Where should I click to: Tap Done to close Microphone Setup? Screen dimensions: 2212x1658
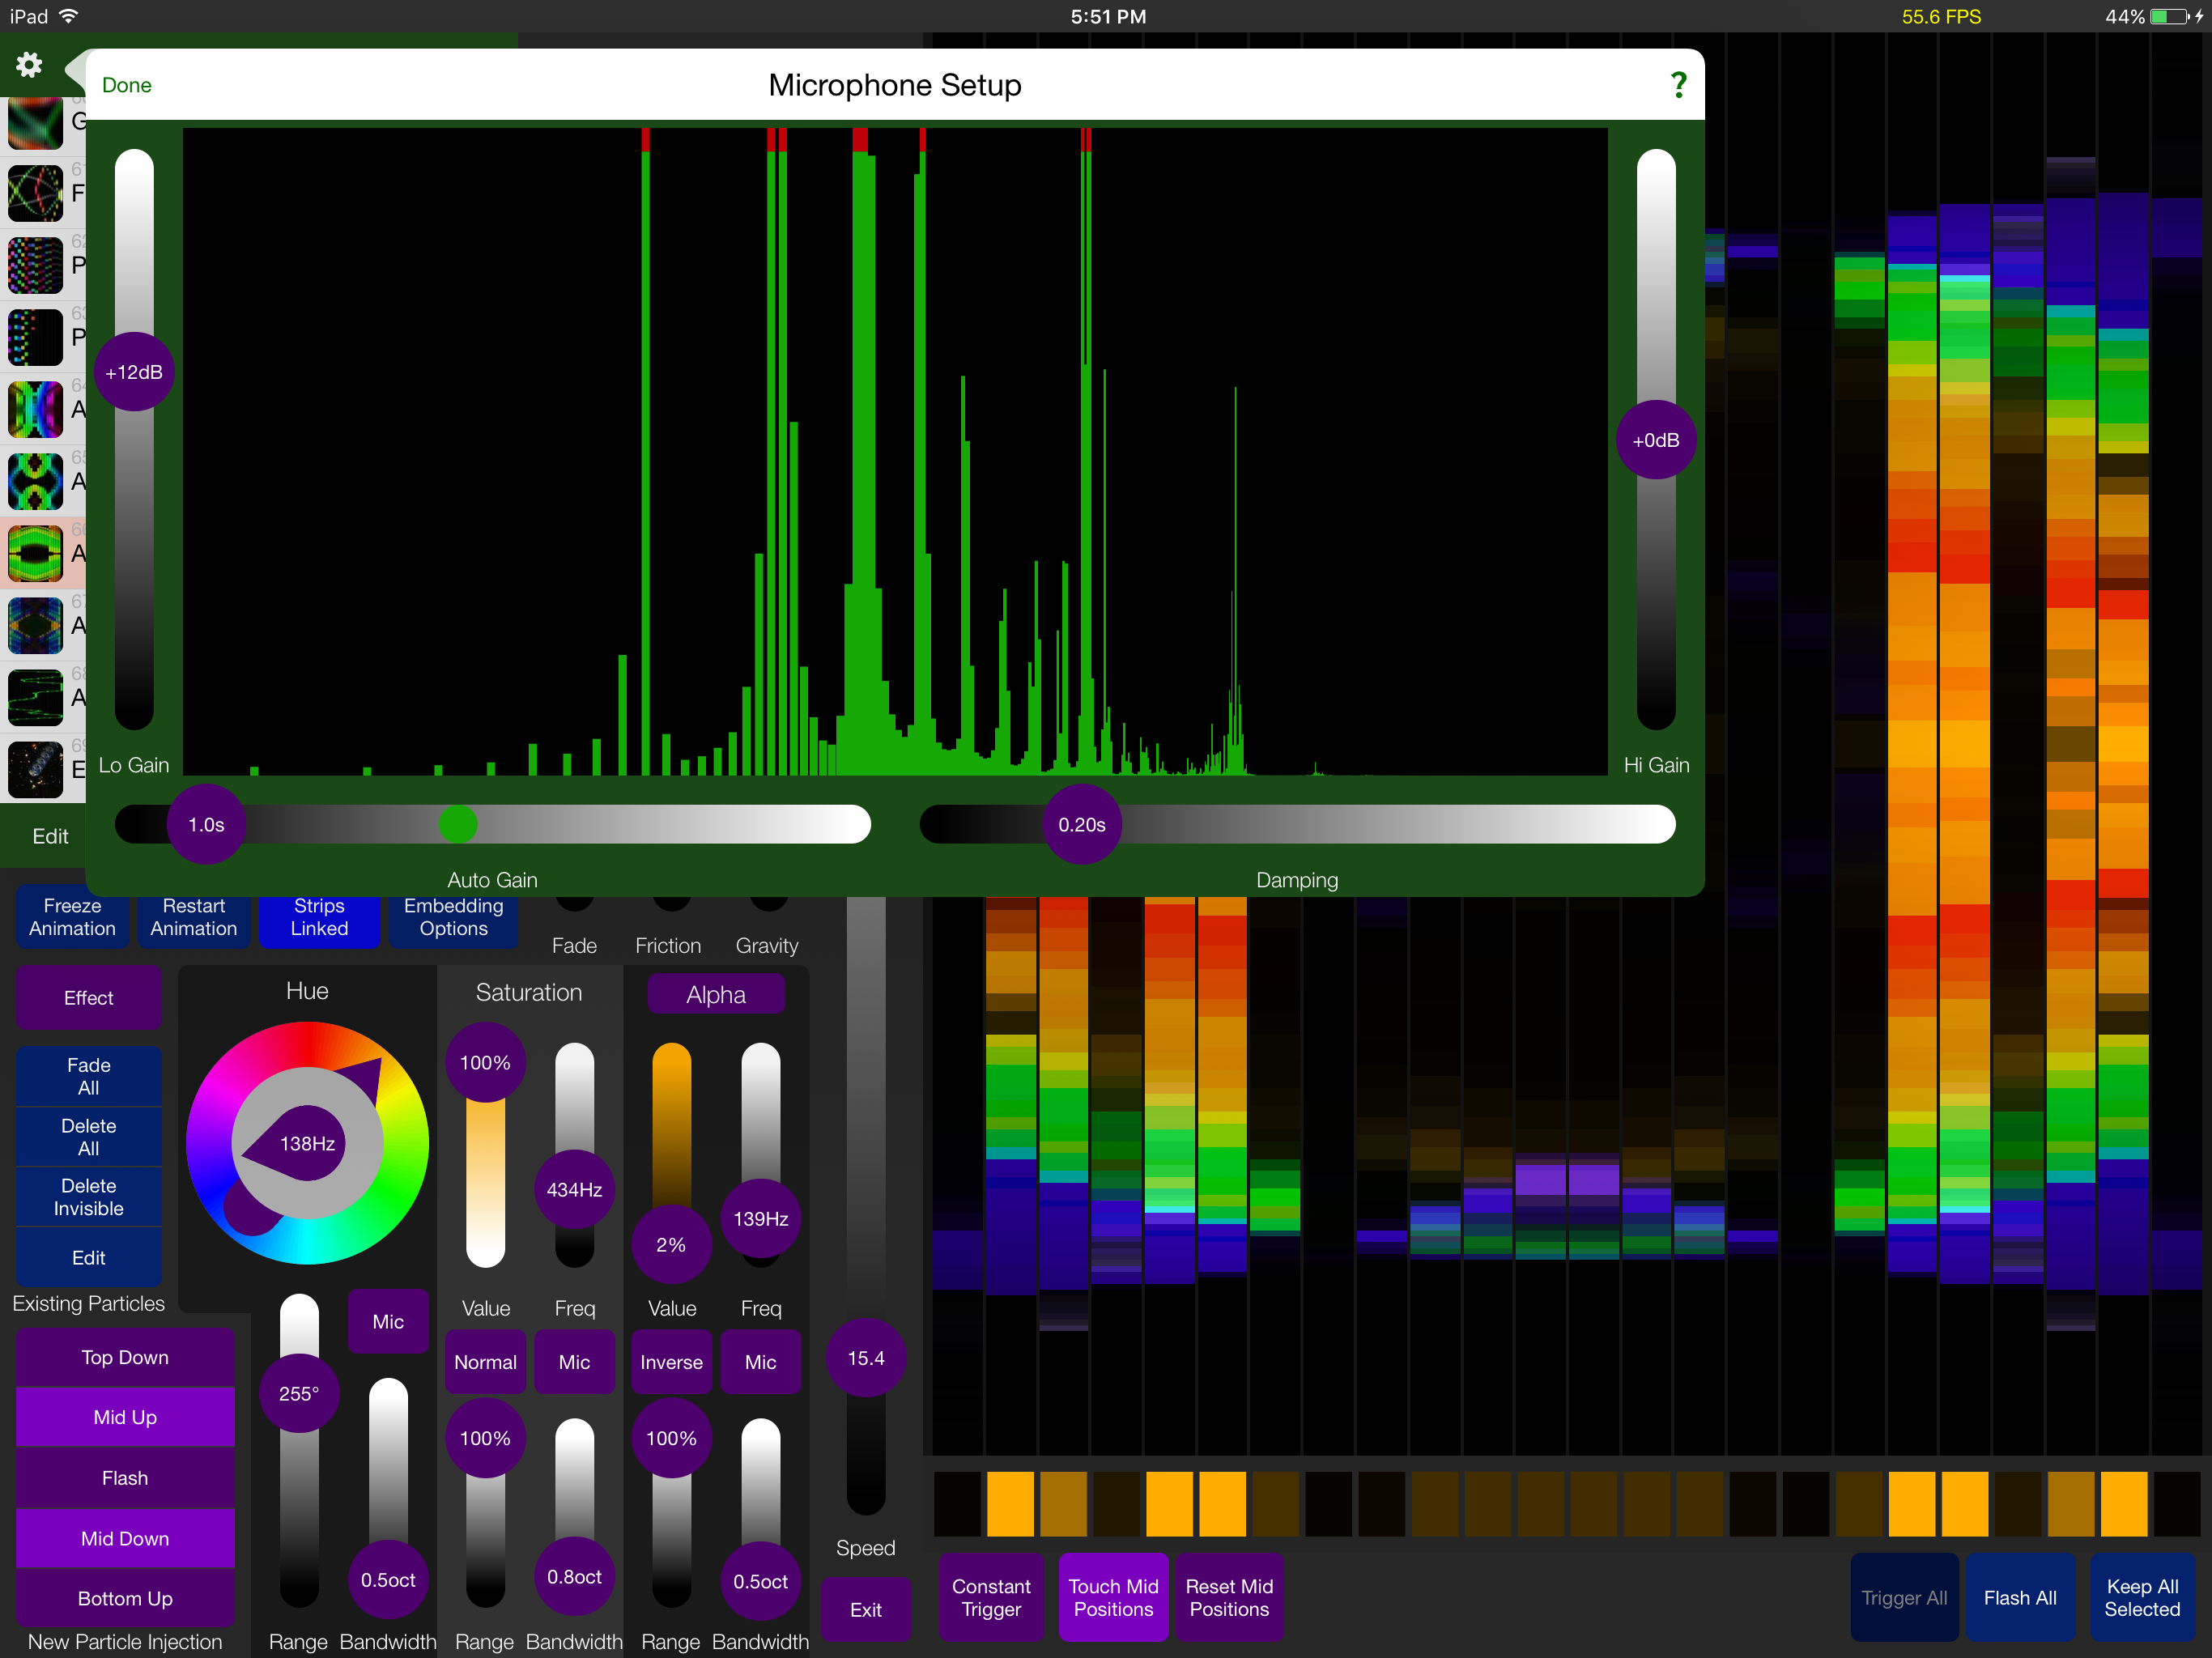point(127,85)
